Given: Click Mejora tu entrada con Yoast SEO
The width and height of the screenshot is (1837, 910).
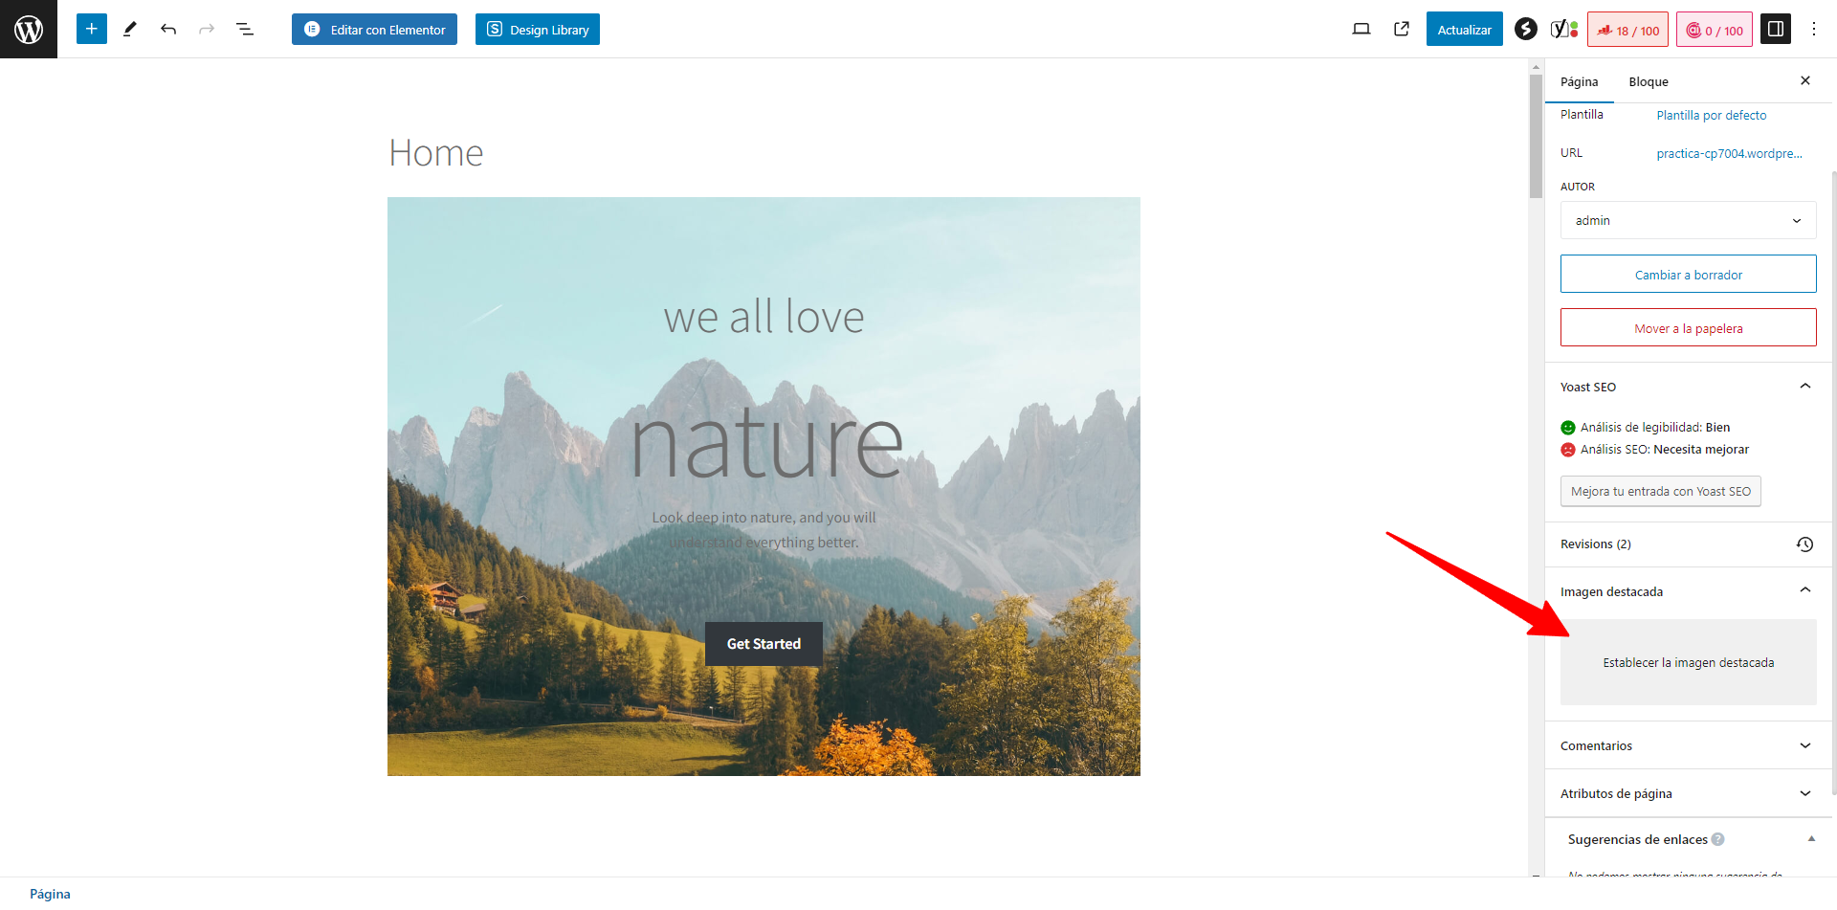Looking at the screenshot, I should (x=1660, y=491).
